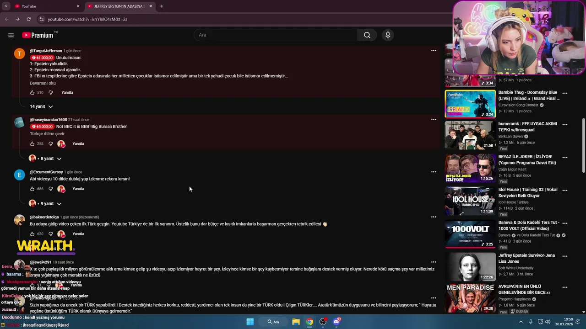Viewport: 586px width, 329px height.
Task: Open Chrome from taskbar
Action: point(309,322)
